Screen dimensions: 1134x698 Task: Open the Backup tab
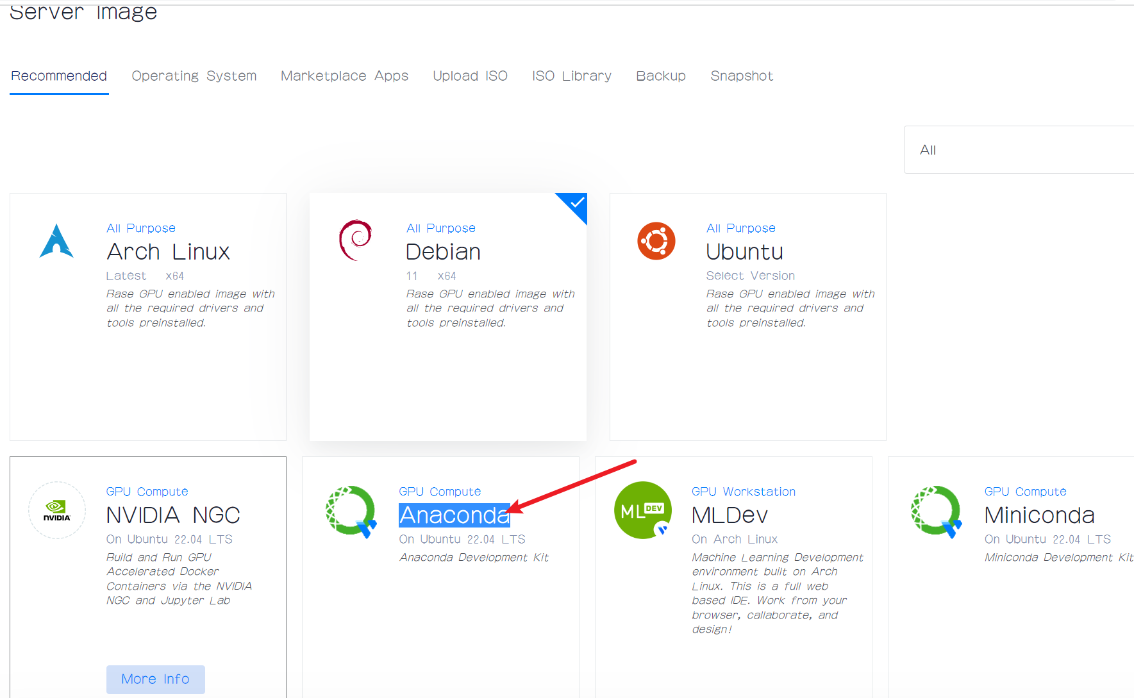[x=661, y=76]
